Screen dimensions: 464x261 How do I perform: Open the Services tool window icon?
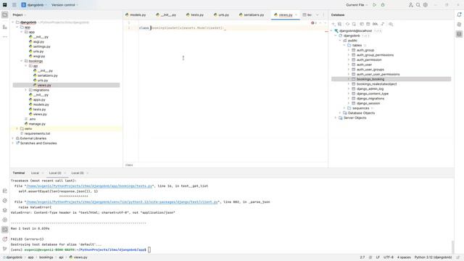pos(5,220)
